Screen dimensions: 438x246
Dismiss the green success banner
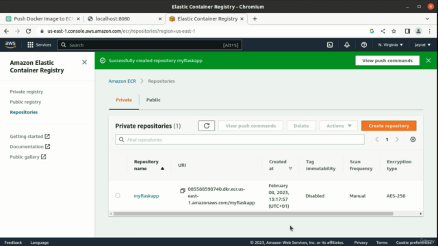pyautogui.click(x=428, y=61)
